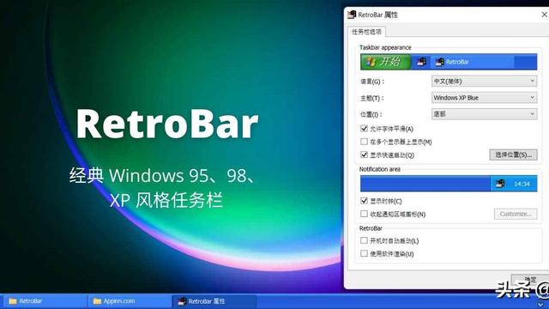
Task: Click the Customize... button
Action: 516,214
